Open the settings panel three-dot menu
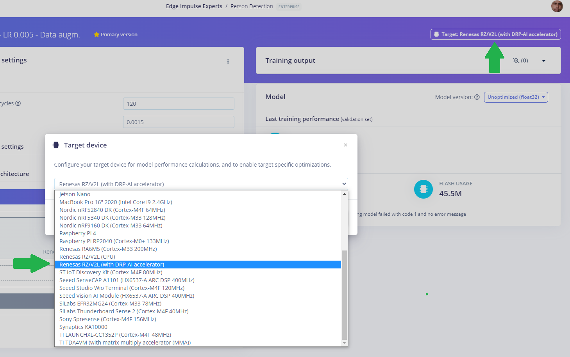The image size is (570, 357). click(228, 61)
